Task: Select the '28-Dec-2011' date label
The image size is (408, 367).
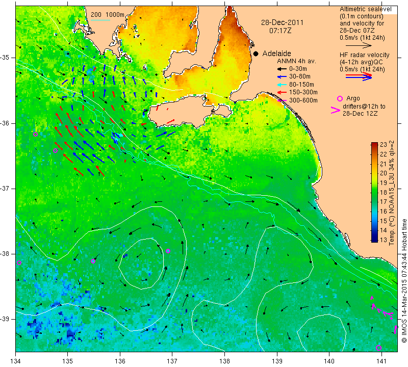Action: [x=283, y=22]
